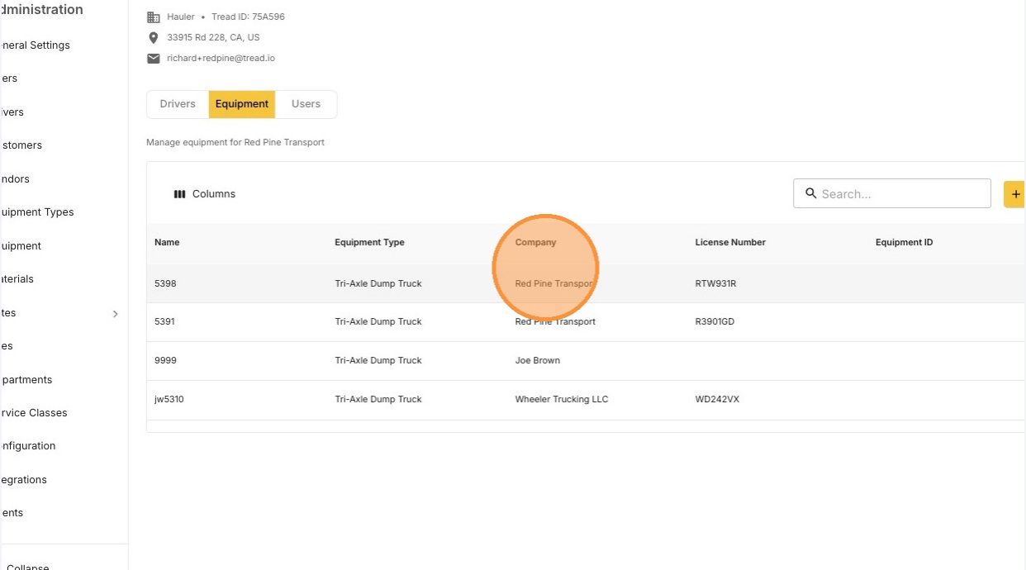Open the Users tab
The image size is (1026, 570).
click(306, 104)
